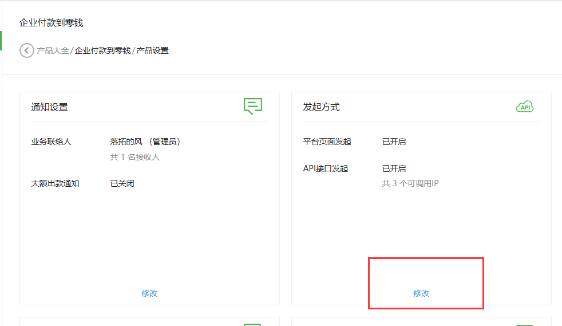562x326 pixels.
Task: Click the chat bubble icon in 通知设置
Action: click(253, 106)
